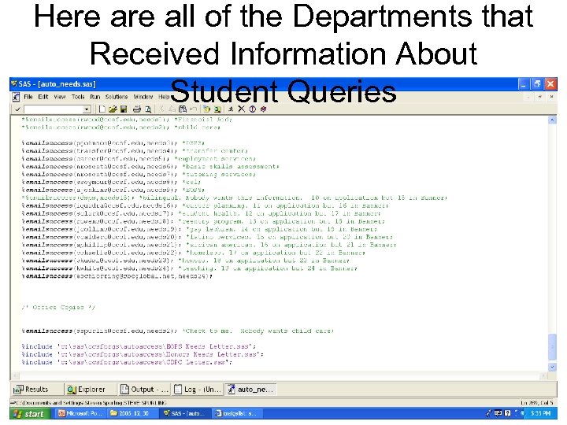Viewport: 567px width, 425px height.
Task: Expand the command box dropdown arrow
Action: tap(87, 109)
